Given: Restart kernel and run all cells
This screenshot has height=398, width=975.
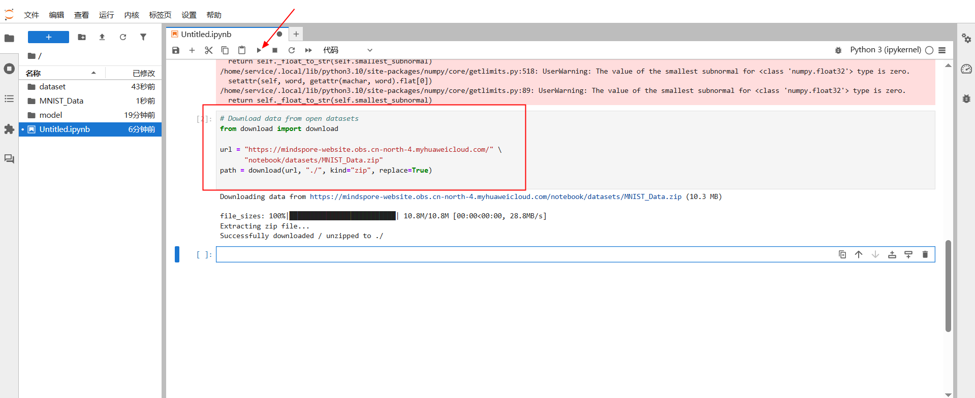Looking at the screenshot, I should click(308, 50).
